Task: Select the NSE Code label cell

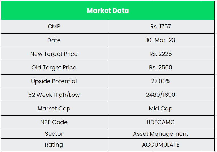Action: 54,122
